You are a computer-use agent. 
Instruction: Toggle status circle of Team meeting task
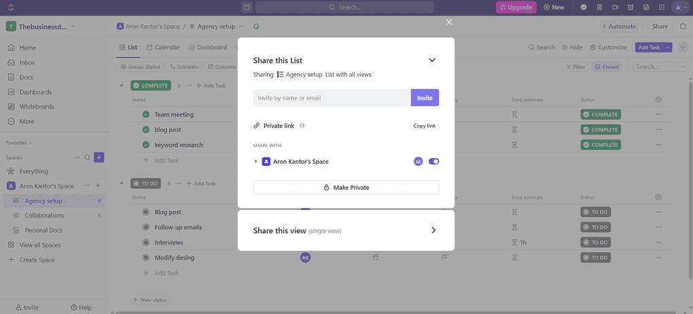pyautogui.click(x=146, y=115)
